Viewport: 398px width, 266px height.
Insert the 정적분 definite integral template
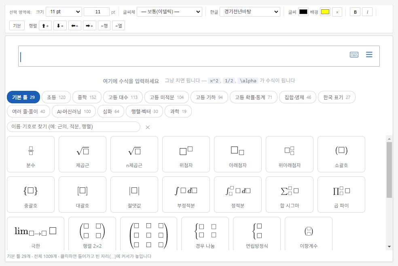pos(238,195)
